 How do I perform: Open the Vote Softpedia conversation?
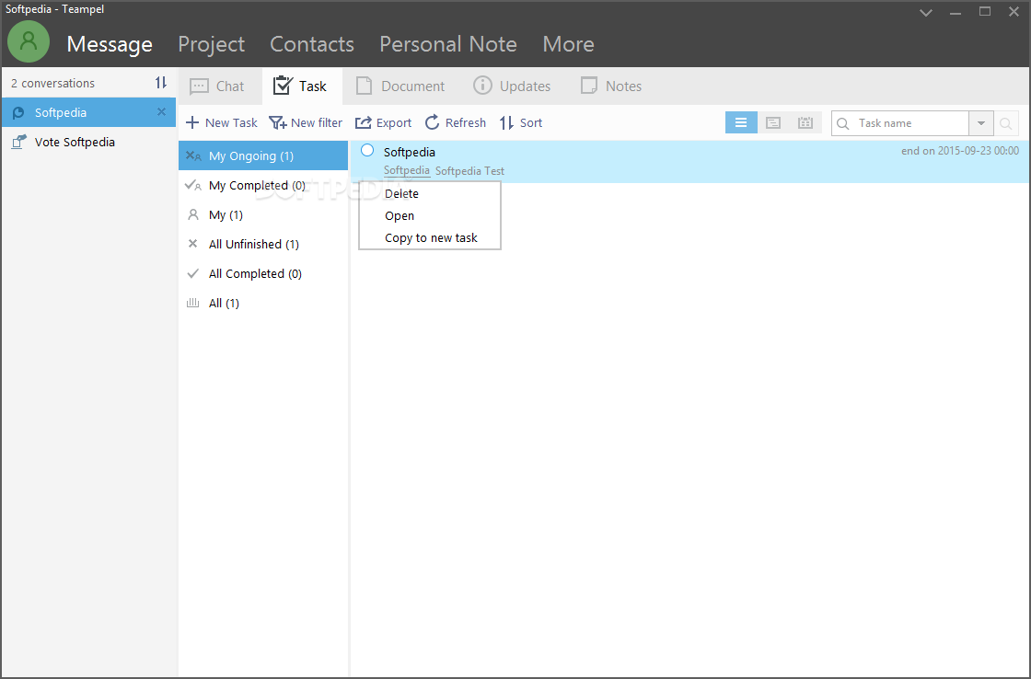click(88, 142)
